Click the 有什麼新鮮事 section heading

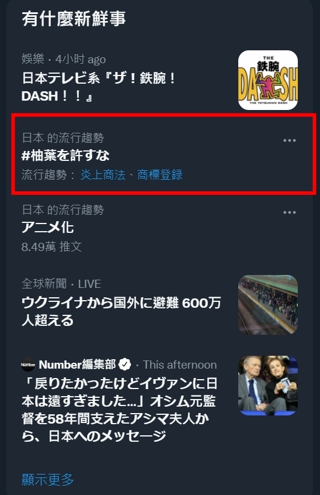point(74,19)
